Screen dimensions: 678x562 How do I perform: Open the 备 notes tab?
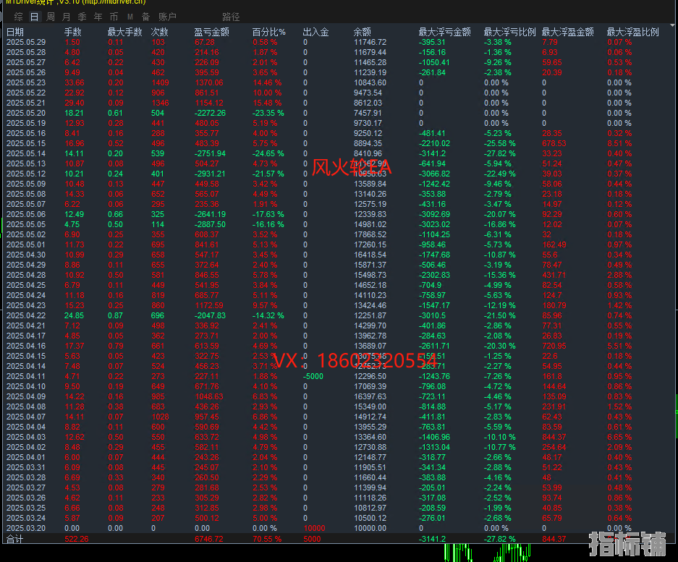click(x=145, y=17)
